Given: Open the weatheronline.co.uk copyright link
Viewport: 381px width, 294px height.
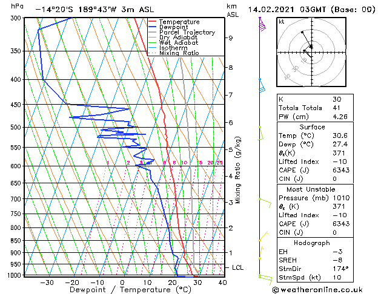Looking at the screenshot, I should tap(317, 290).
